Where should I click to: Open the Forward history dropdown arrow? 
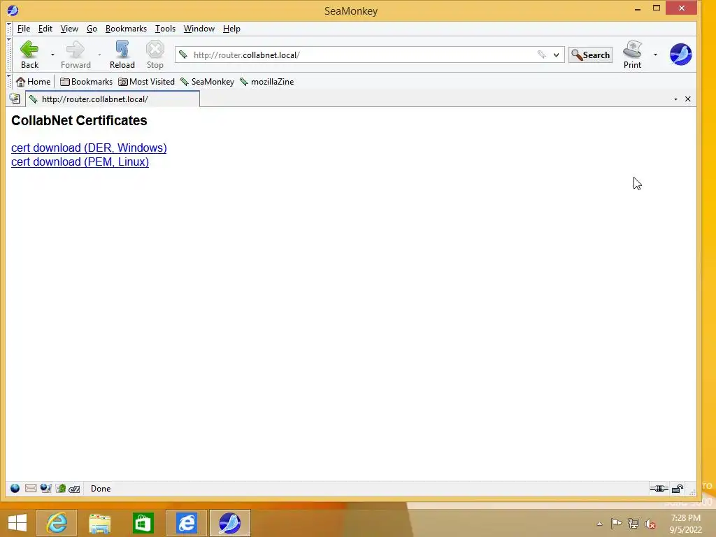pyautogui.click(x=99, y=55)
